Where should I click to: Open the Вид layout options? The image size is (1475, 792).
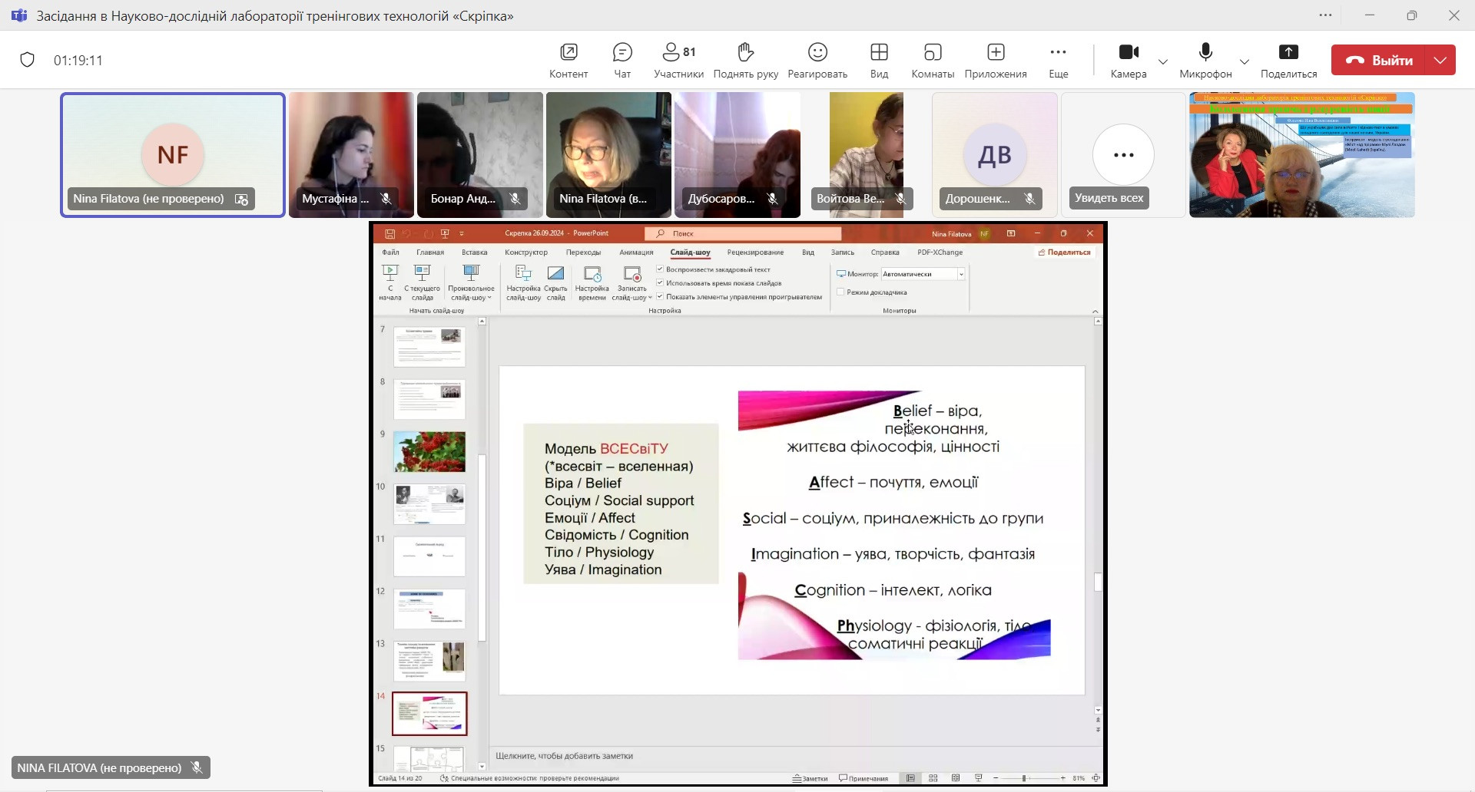pyautogui.click(x=879, y=60)
